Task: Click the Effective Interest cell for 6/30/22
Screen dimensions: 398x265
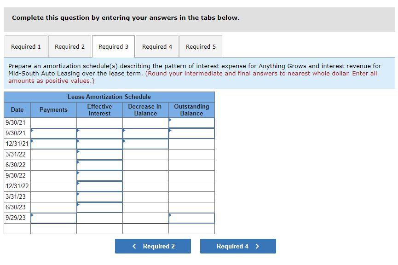Action: click(x=99, y=165)
